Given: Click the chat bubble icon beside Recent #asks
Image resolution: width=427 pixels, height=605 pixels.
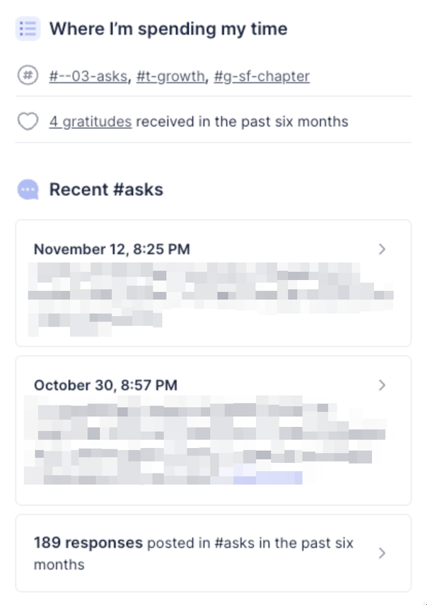Looking at the screenshot, I should pos(28,189).
